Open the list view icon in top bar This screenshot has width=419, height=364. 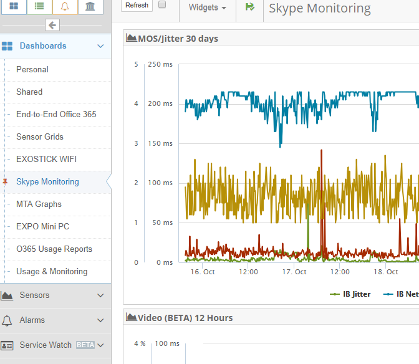pyautogui.click(x=39, y=6)
